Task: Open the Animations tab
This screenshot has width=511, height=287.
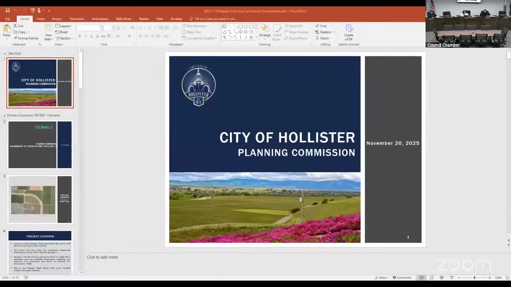Action: point(100,19)
